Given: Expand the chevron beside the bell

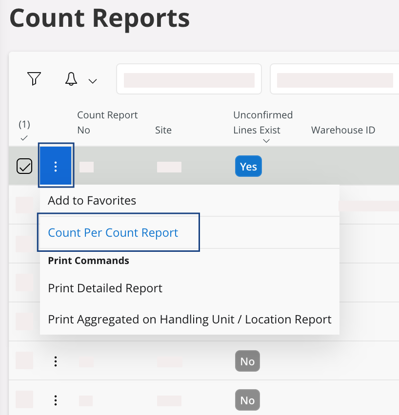Looking at the screenshot, I should pos(93,81).
